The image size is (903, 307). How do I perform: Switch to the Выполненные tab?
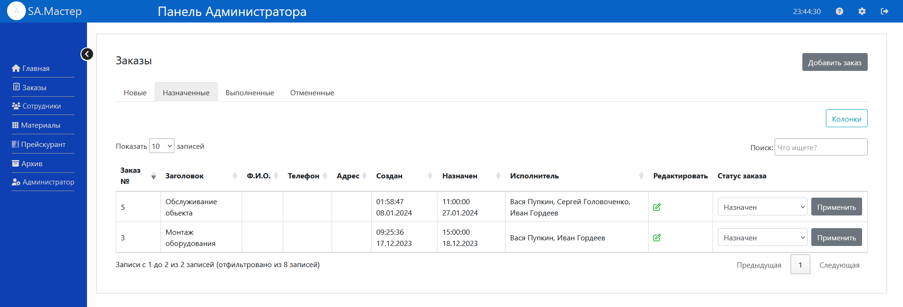tap(250, 93)
